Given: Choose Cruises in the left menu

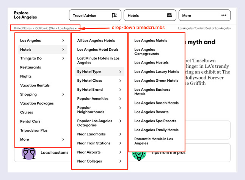Looking at the screenshot, I should [x=27, y=112].
